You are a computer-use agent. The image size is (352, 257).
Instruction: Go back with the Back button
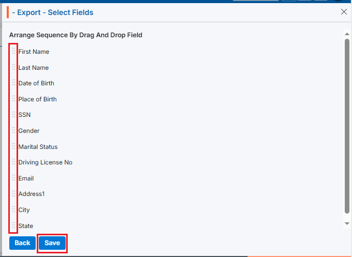(22, 243)
